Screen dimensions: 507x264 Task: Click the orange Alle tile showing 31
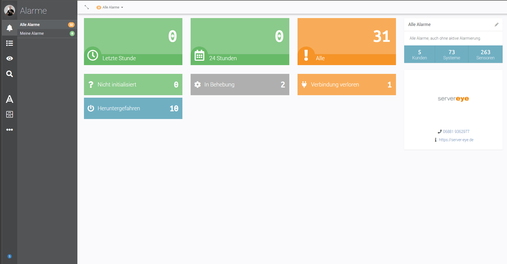(x=346, y=42)
